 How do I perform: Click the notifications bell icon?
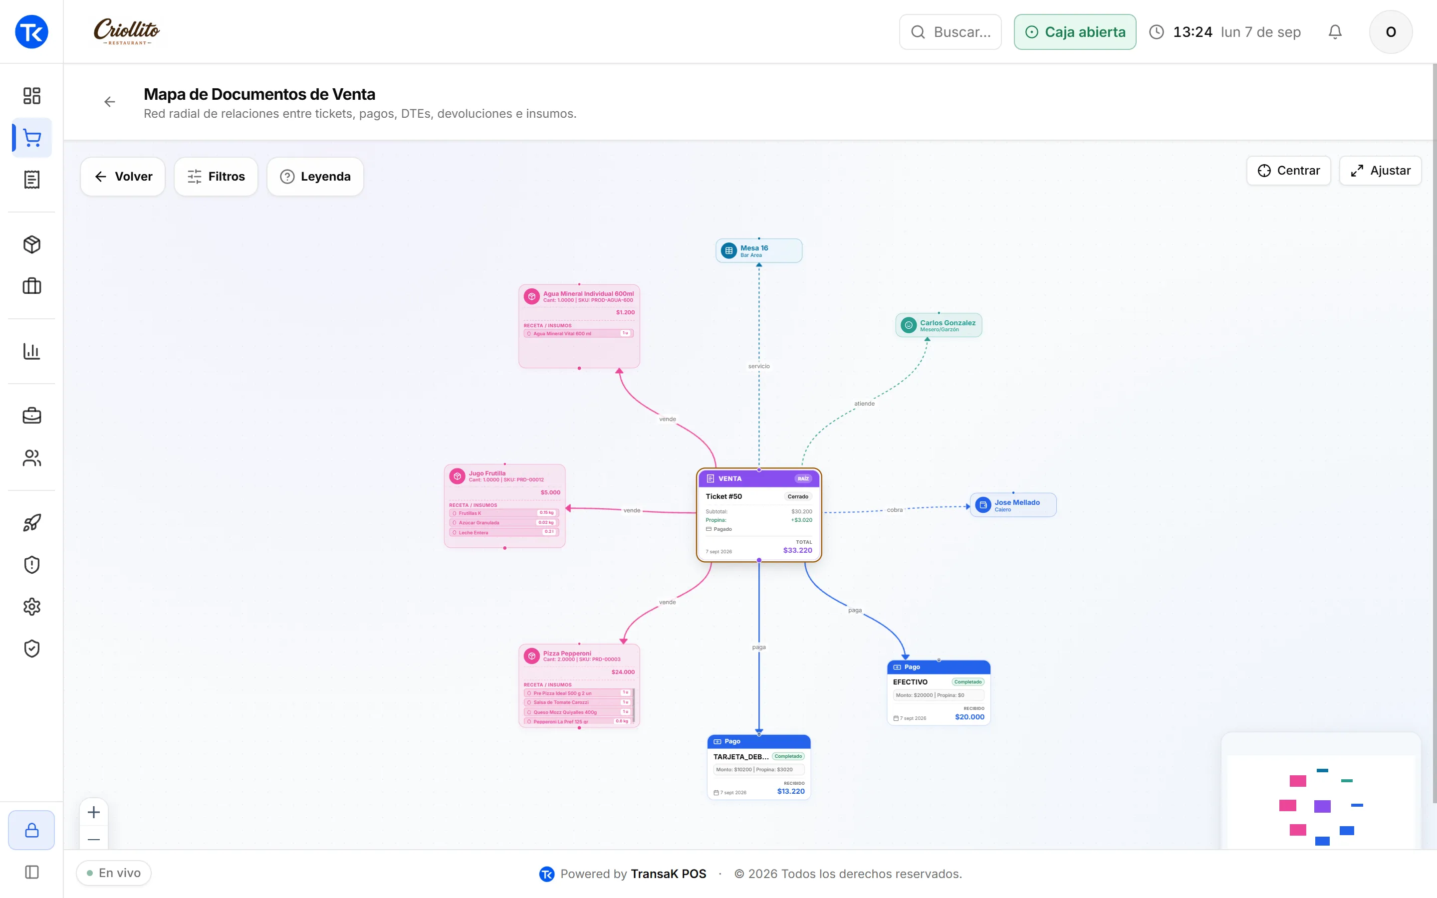(1335, 31)
